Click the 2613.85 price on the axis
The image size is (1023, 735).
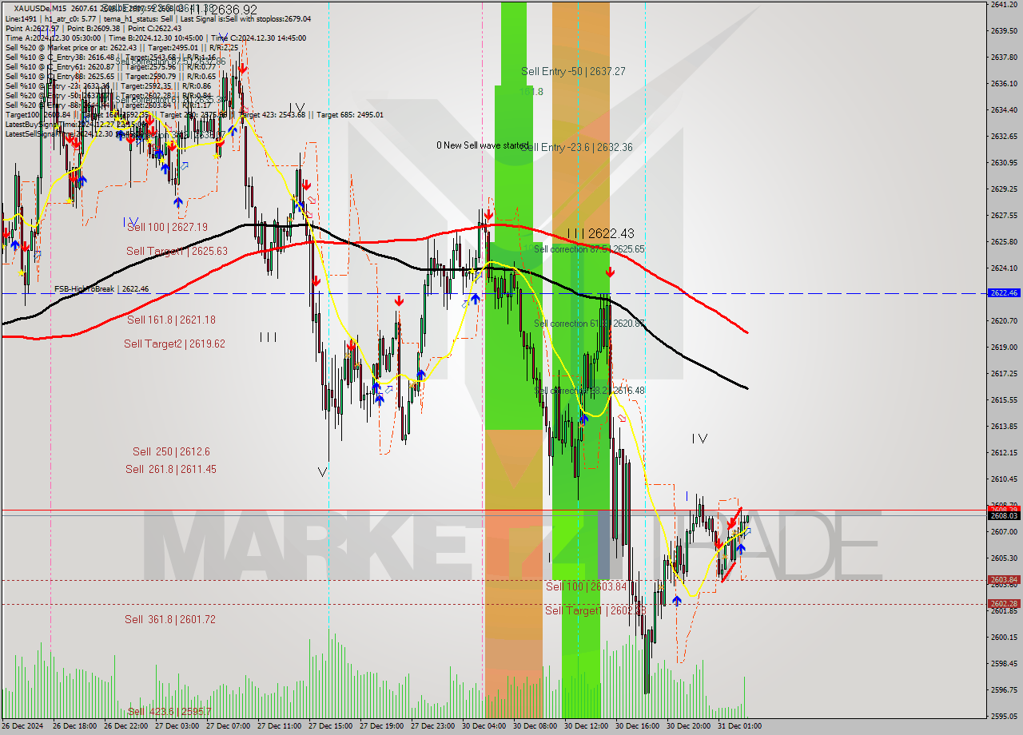1003,426
